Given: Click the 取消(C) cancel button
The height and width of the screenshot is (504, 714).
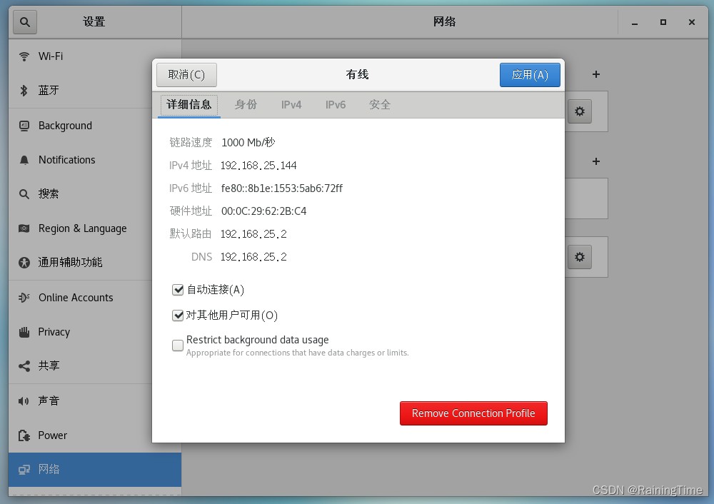Looking at the screenshot, I should pyautogui.click(x=186, y=75).
